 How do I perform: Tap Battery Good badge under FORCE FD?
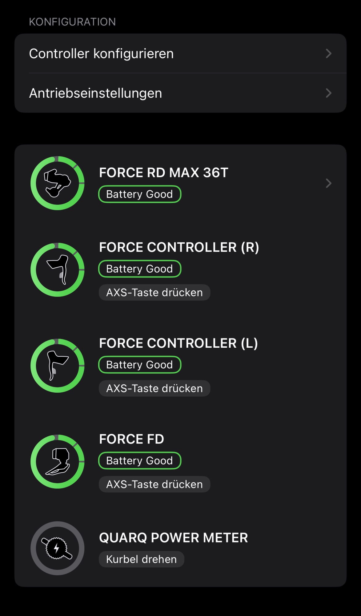pos(140,461)
